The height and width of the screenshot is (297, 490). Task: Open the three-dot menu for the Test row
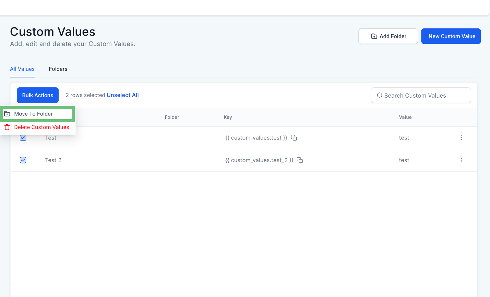[x=461, y=138]
